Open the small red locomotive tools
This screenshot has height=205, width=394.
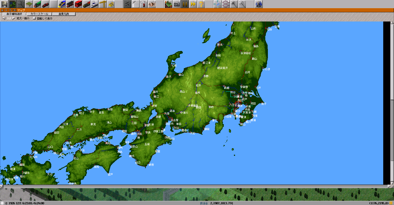(x=45, y=4)
